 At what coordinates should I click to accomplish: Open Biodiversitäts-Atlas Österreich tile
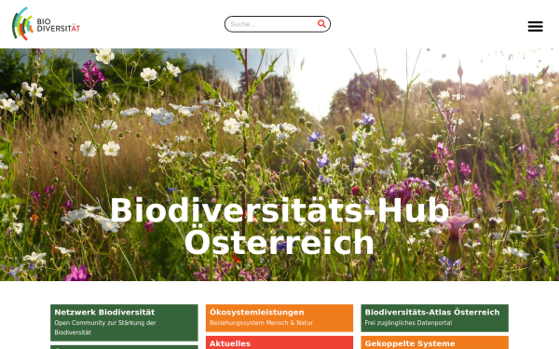point(434,318)
